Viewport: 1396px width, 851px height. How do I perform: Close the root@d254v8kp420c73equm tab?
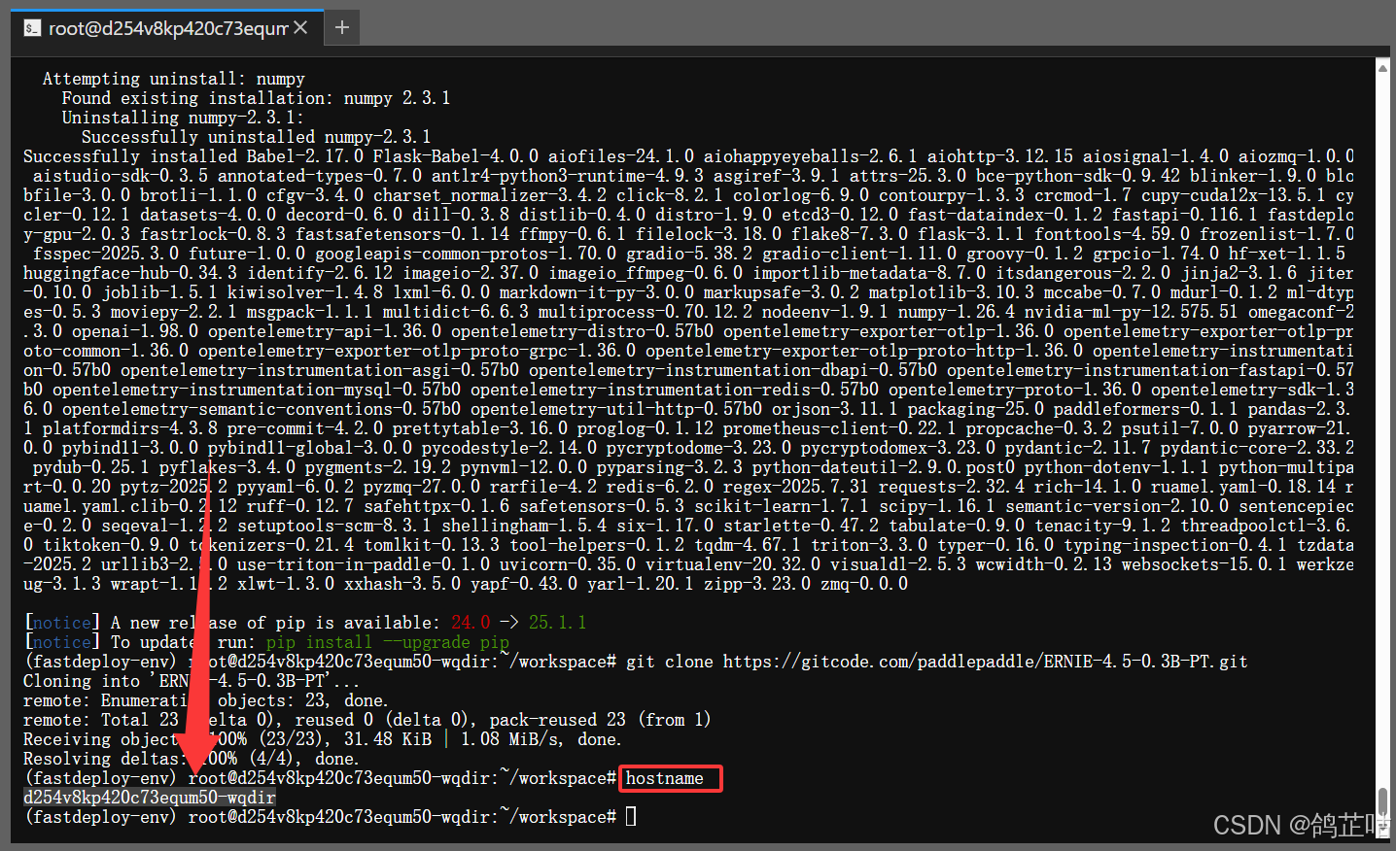300,27
